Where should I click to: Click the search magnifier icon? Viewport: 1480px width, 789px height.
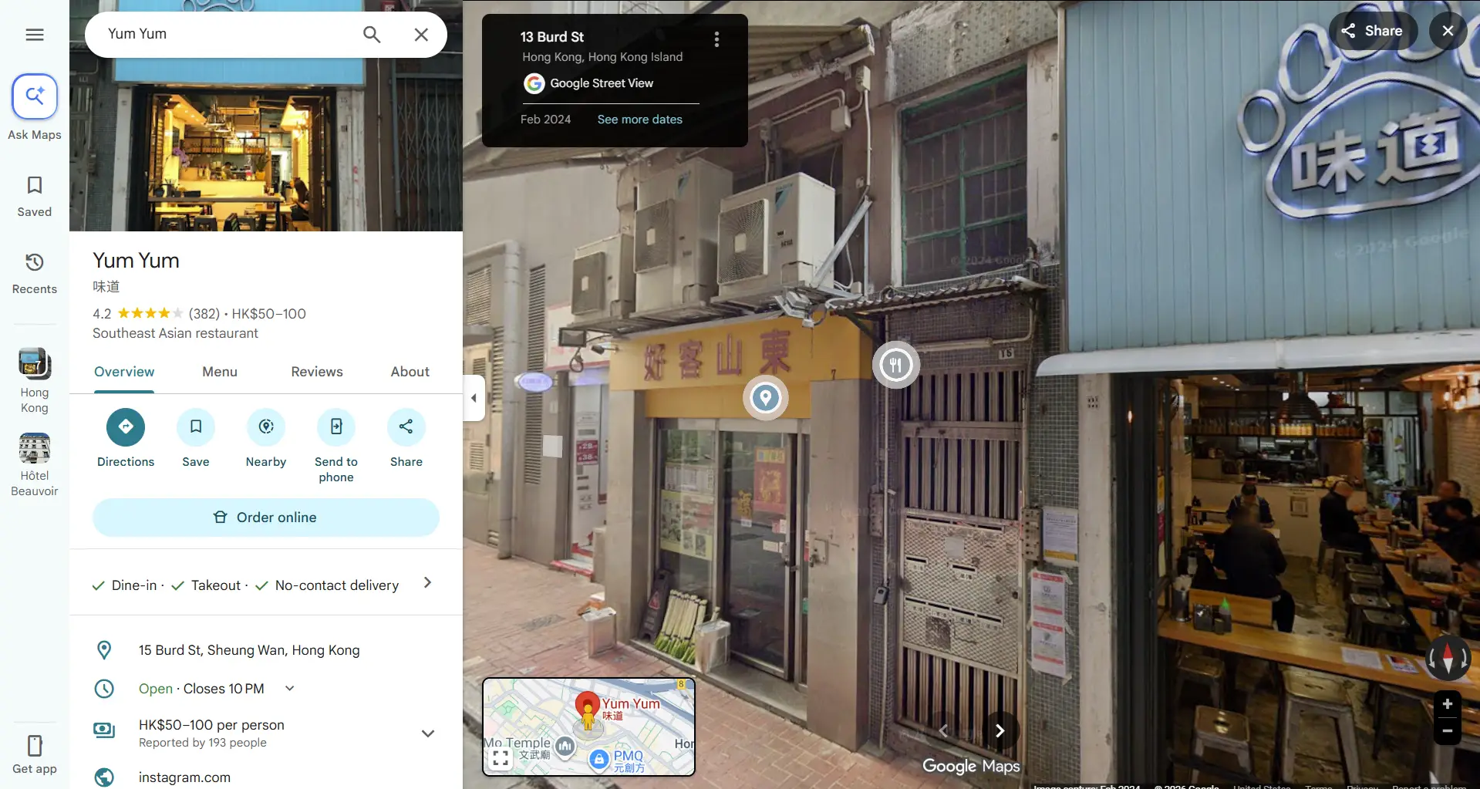(372, 35)
